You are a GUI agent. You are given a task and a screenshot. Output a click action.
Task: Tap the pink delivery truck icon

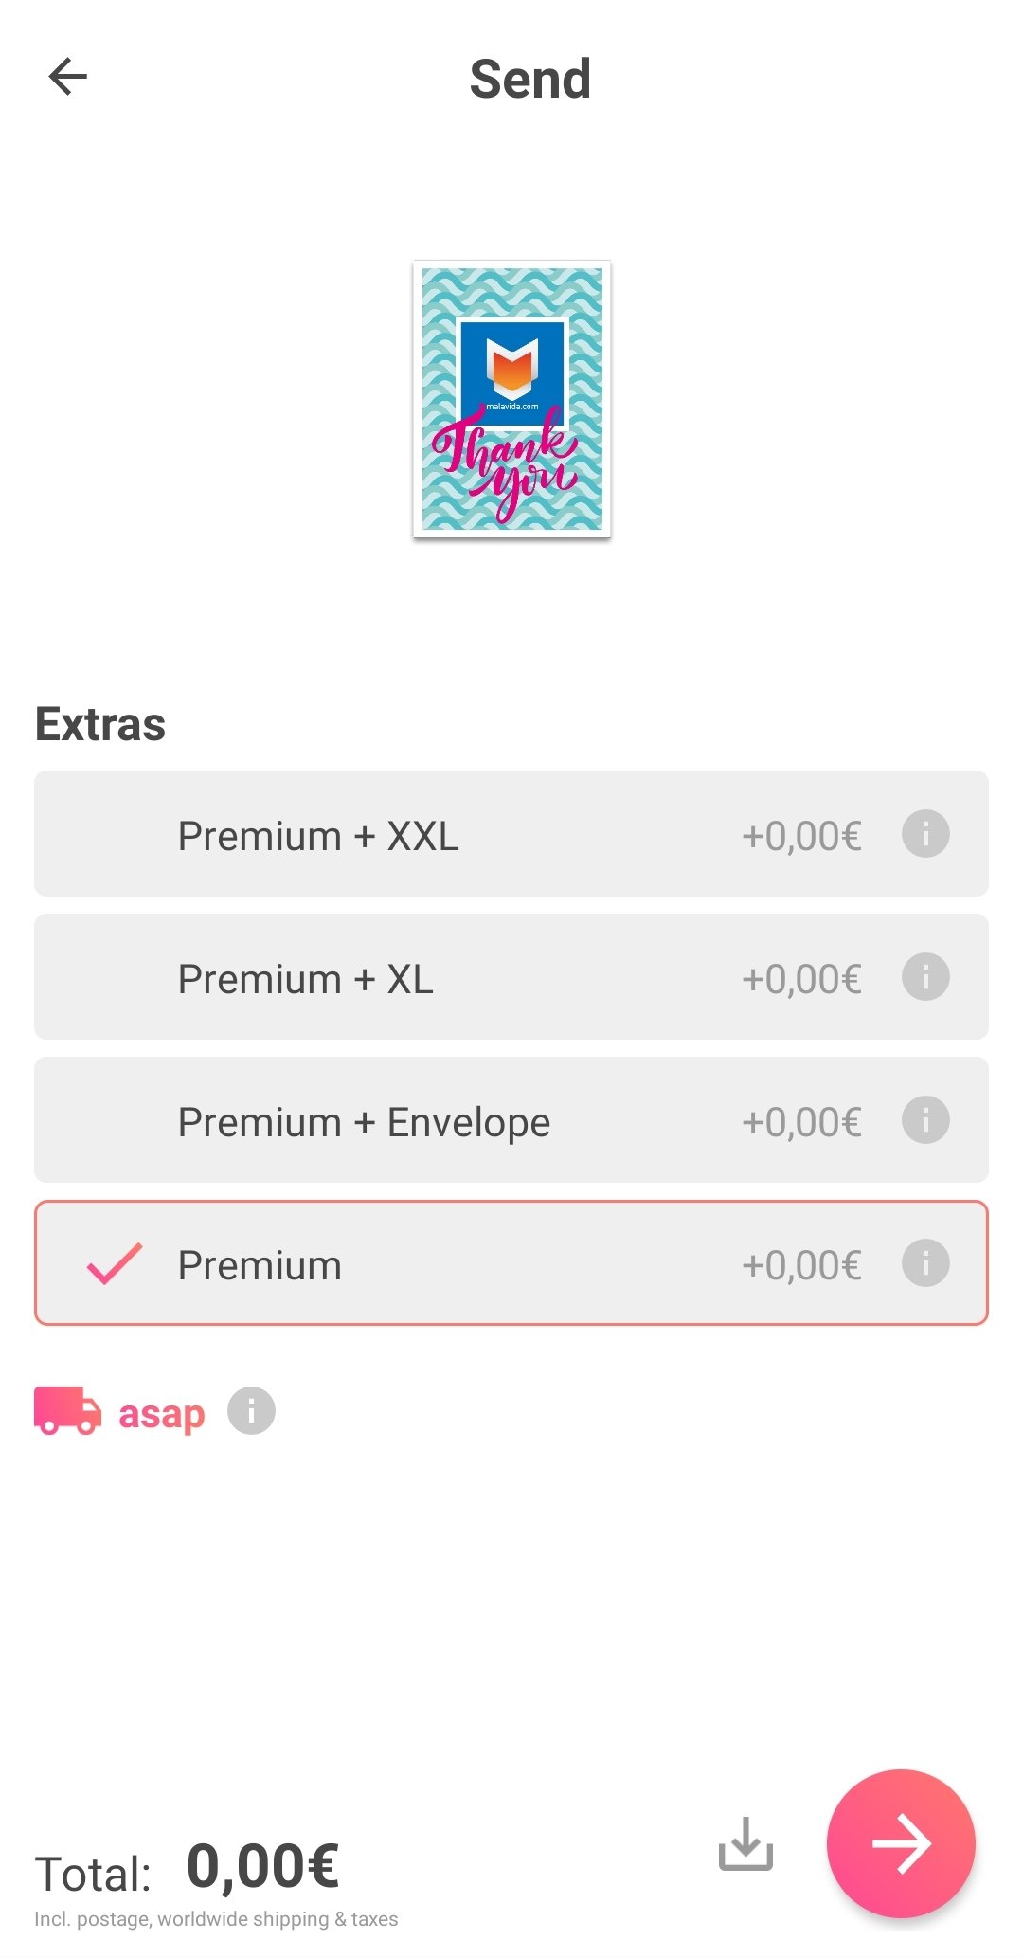click(x=67, y=1411)
